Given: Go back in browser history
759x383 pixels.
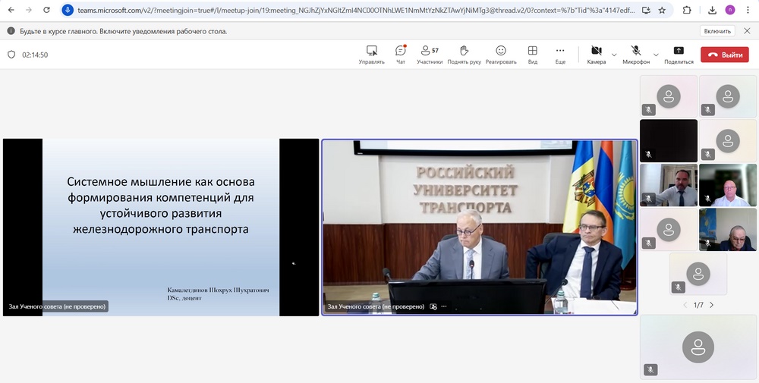Looking at the screenshot, I should (11, 10).
